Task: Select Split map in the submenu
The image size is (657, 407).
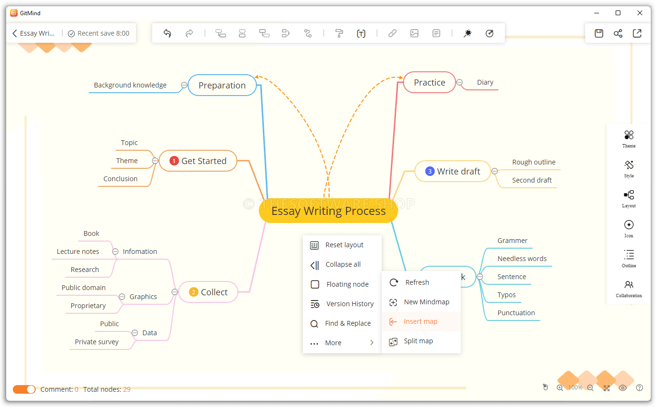Action: tap(421, 341)
